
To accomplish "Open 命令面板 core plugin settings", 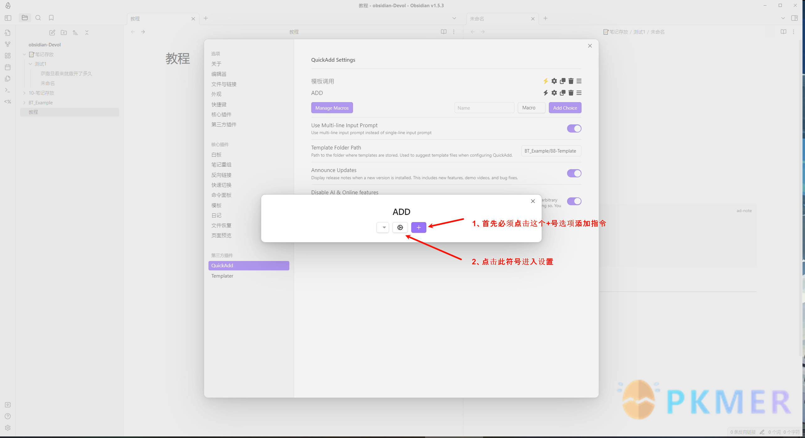I will point(221,195).
